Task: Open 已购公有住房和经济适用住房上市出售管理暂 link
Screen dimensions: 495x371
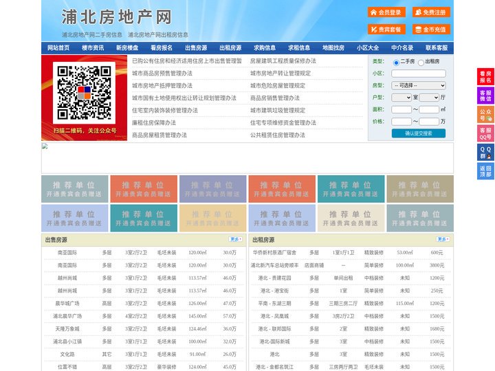Action: pos(187,61)
